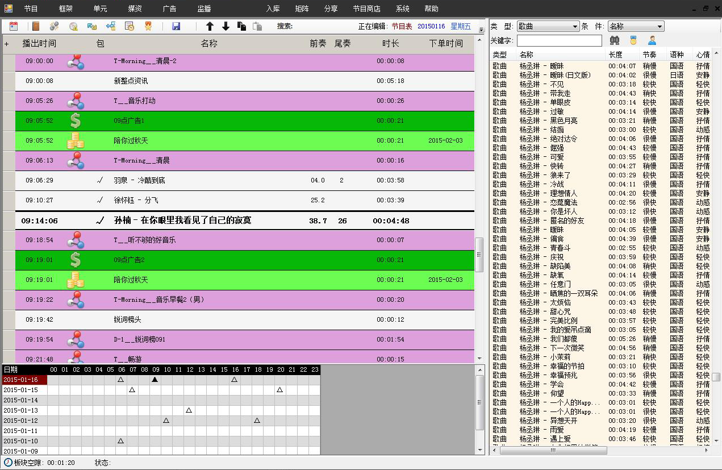
Task: Click the plus expander in the table header
Action: tap(7, 44)
